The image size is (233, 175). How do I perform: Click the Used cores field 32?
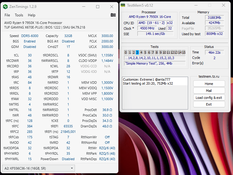point(170,28)
